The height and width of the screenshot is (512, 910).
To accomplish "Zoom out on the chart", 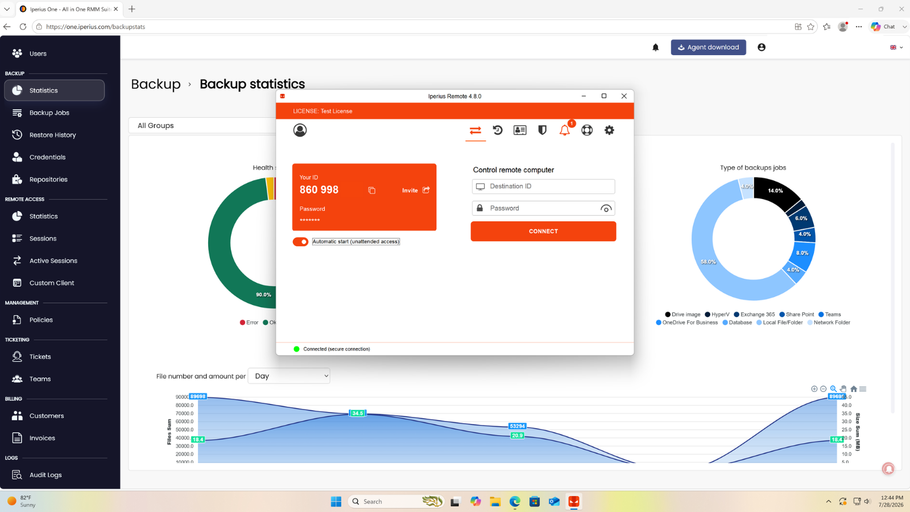I will tap(823, 389).
